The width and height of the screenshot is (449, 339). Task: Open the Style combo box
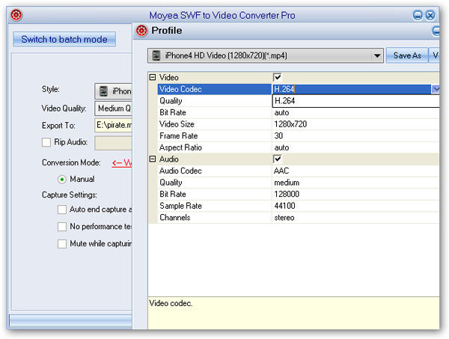pos(114,91)
